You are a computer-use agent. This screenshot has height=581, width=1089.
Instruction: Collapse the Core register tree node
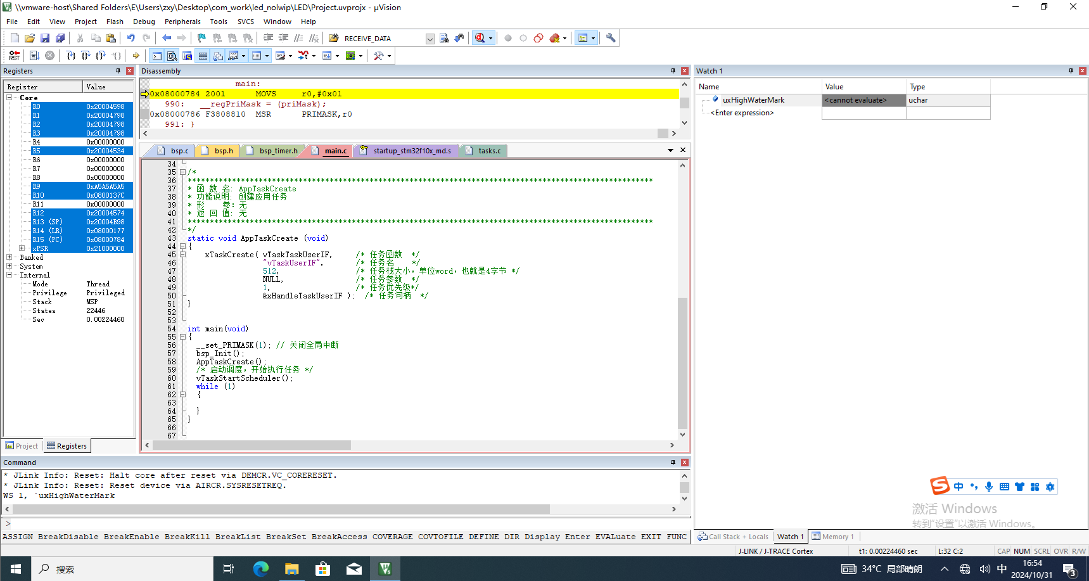point(10,98)
